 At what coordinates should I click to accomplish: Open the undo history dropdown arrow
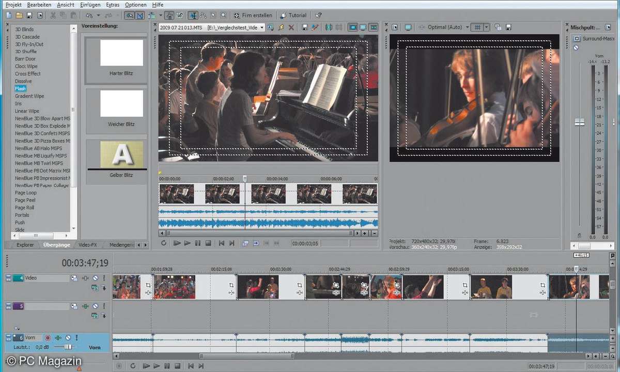[x=98, y=16]
